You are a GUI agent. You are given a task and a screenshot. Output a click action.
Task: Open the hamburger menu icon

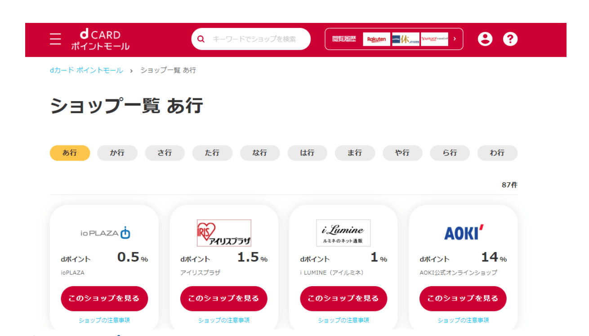point(55,39)
